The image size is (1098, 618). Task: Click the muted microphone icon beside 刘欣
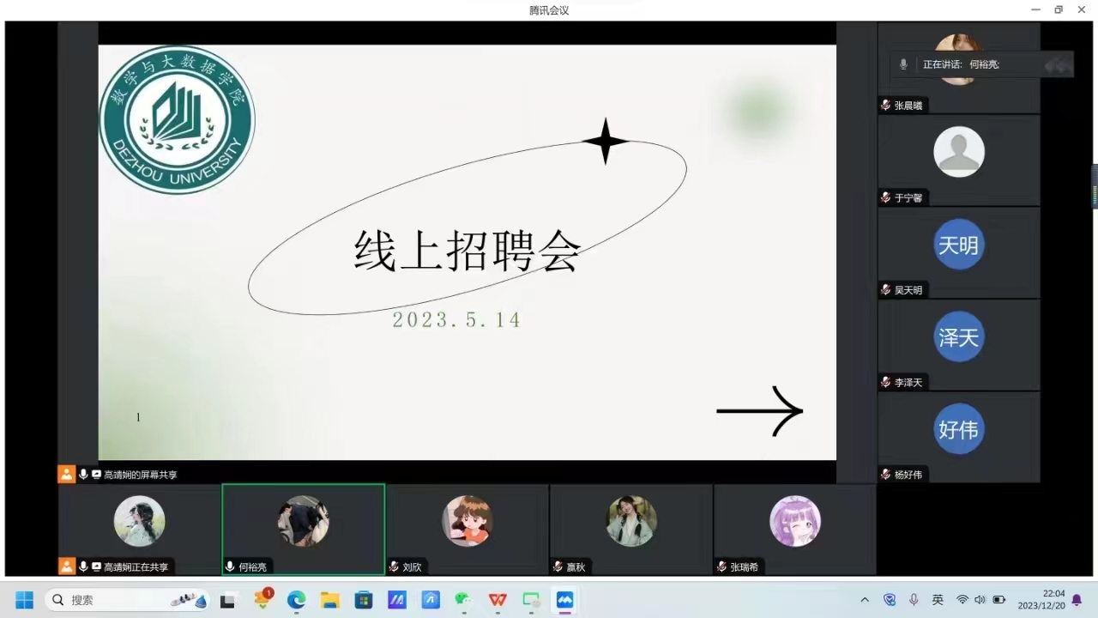(394, 567)
